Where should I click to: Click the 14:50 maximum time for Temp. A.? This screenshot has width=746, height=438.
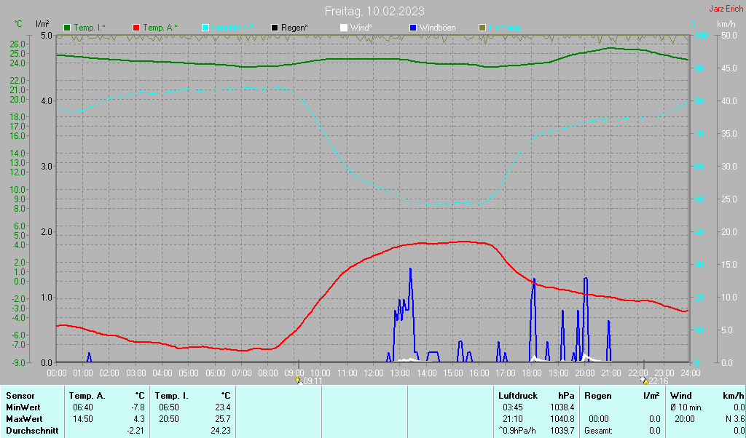coord(83,420)
